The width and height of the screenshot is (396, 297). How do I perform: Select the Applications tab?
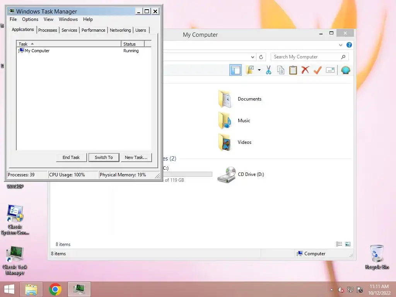pos(23,29)
